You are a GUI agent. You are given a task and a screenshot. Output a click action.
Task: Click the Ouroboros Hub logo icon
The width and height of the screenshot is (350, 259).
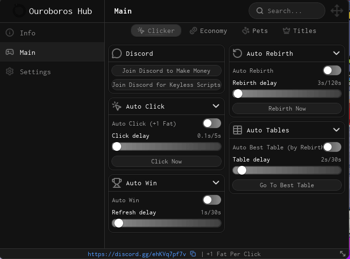pyautogui.click(x=19, y=11)
